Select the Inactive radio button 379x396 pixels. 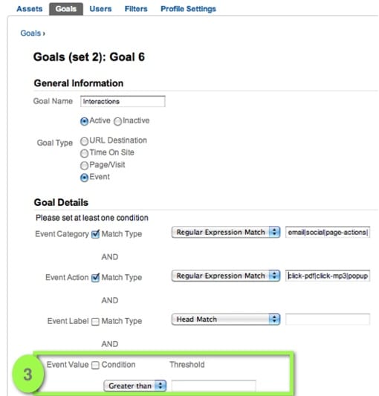click(117, 122)
